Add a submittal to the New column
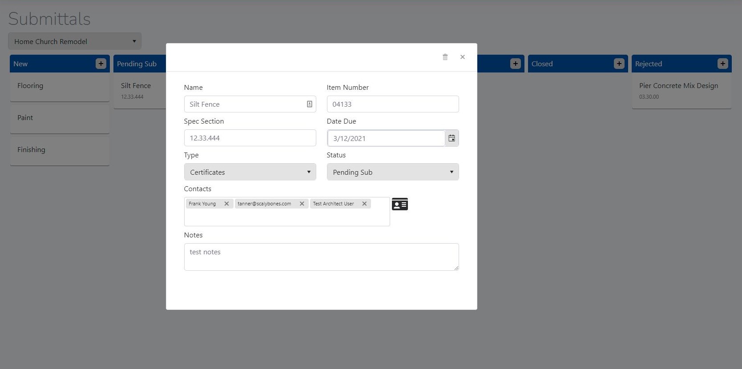The height and width of the screenshot is (369, 742). 101,64
